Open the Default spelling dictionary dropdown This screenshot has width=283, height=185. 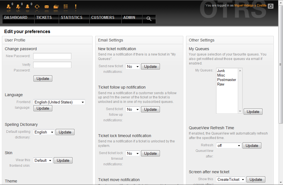tap(44, 132)
